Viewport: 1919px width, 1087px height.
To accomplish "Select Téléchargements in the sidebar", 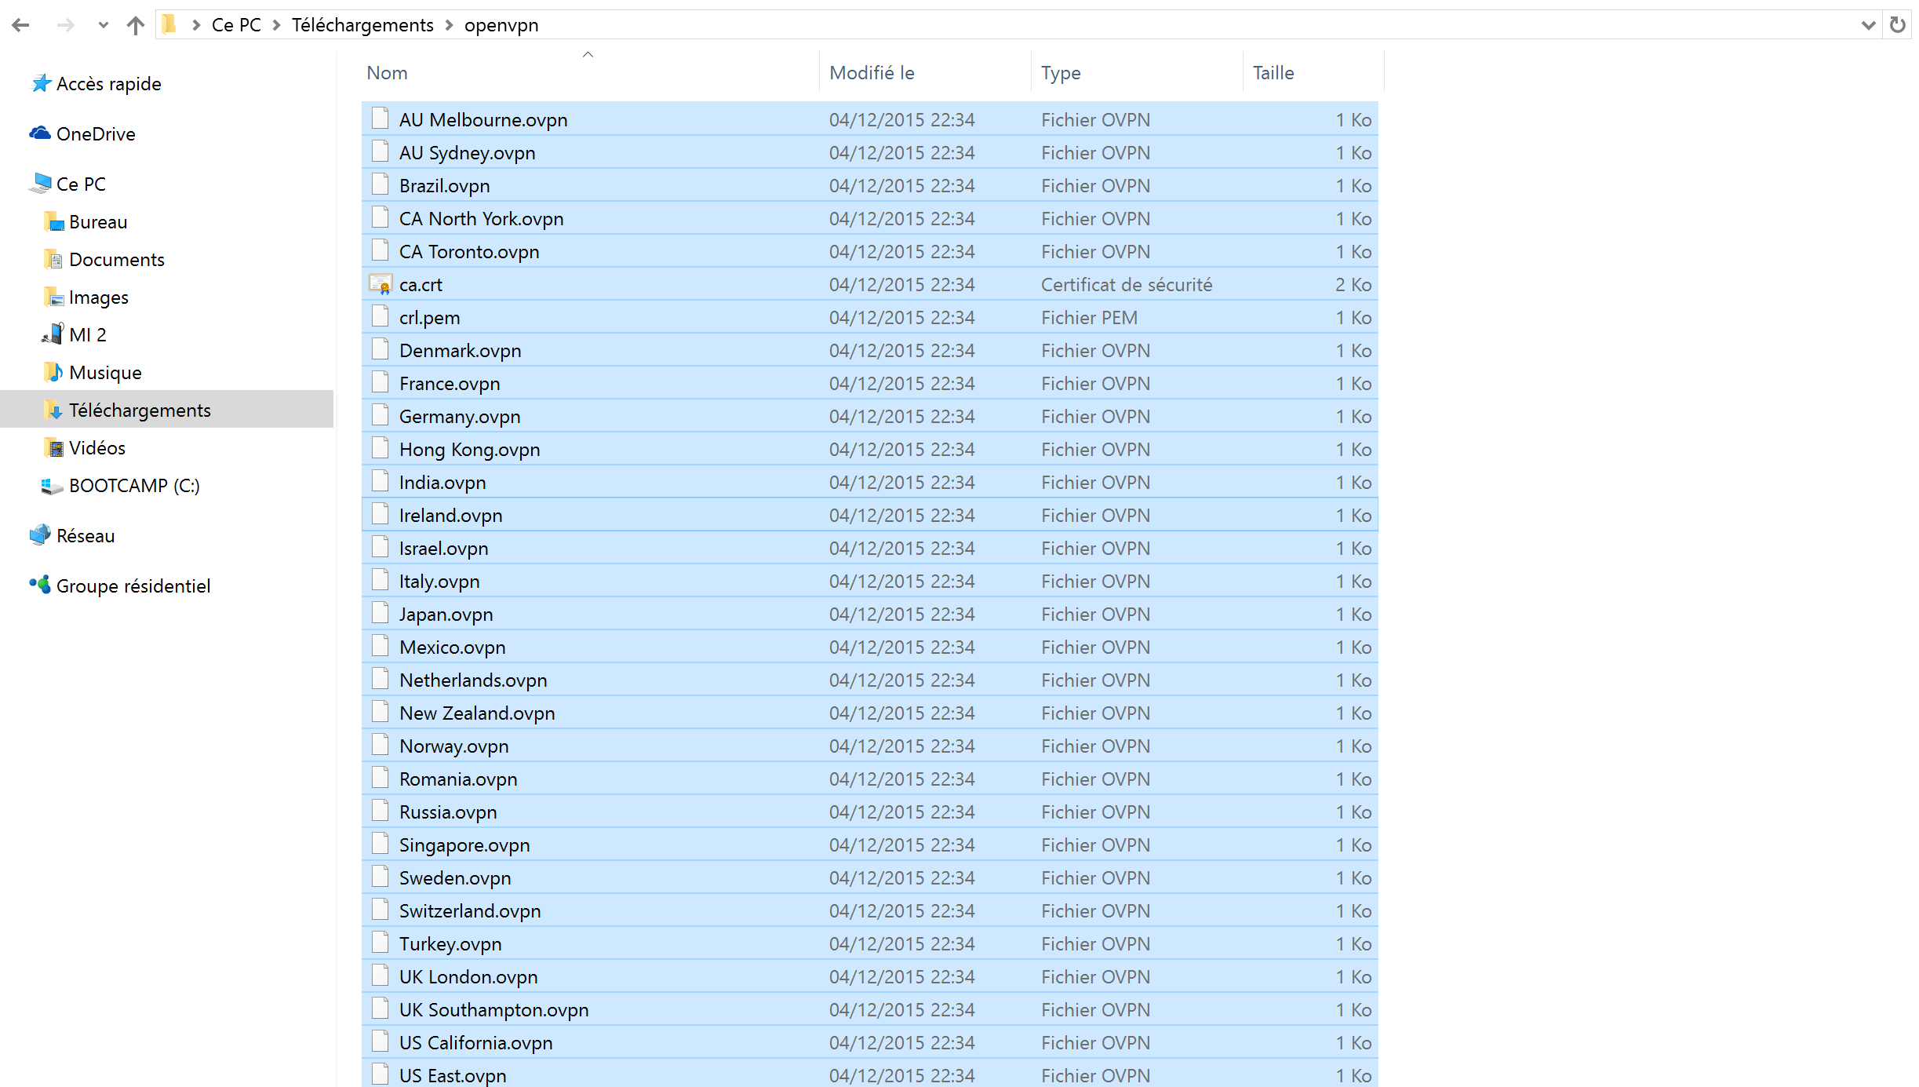I will 166,410.
